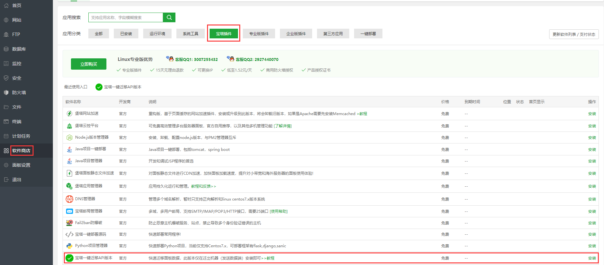
Task: Switch to the 专业版插件 category
Action: click(259, 34)
